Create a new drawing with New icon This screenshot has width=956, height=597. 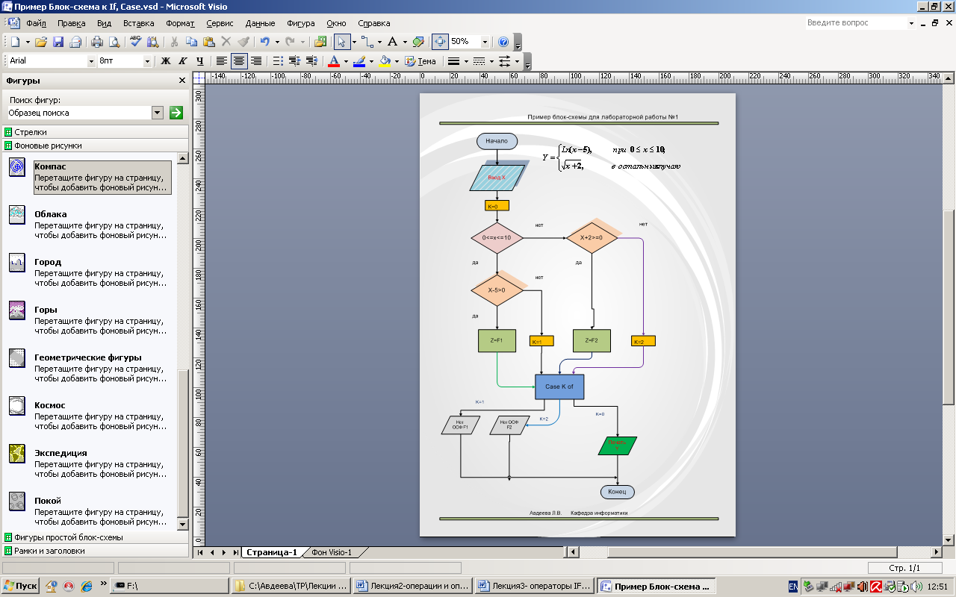coord(15,43)
